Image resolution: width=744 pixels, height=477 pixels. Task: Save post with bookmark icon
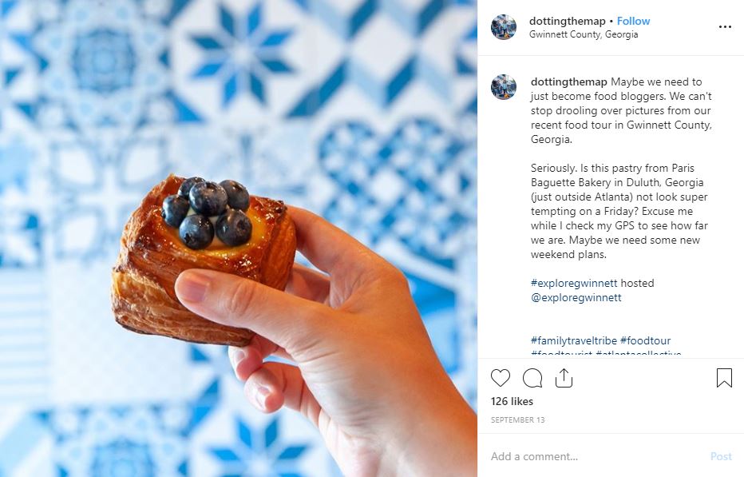(724, 378)
